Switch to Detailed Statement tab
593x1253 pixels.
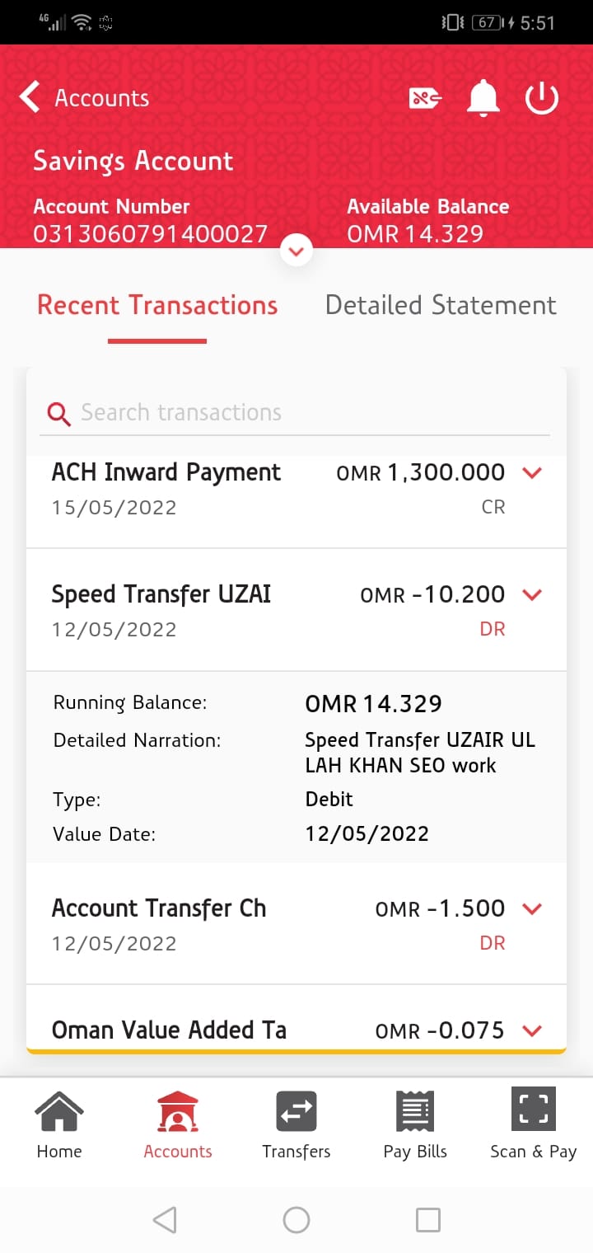441,305
